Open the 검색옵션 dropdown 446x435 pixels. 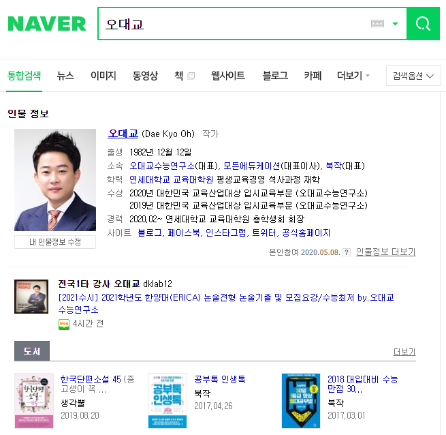pyautogui.click(x=413, y=76)
